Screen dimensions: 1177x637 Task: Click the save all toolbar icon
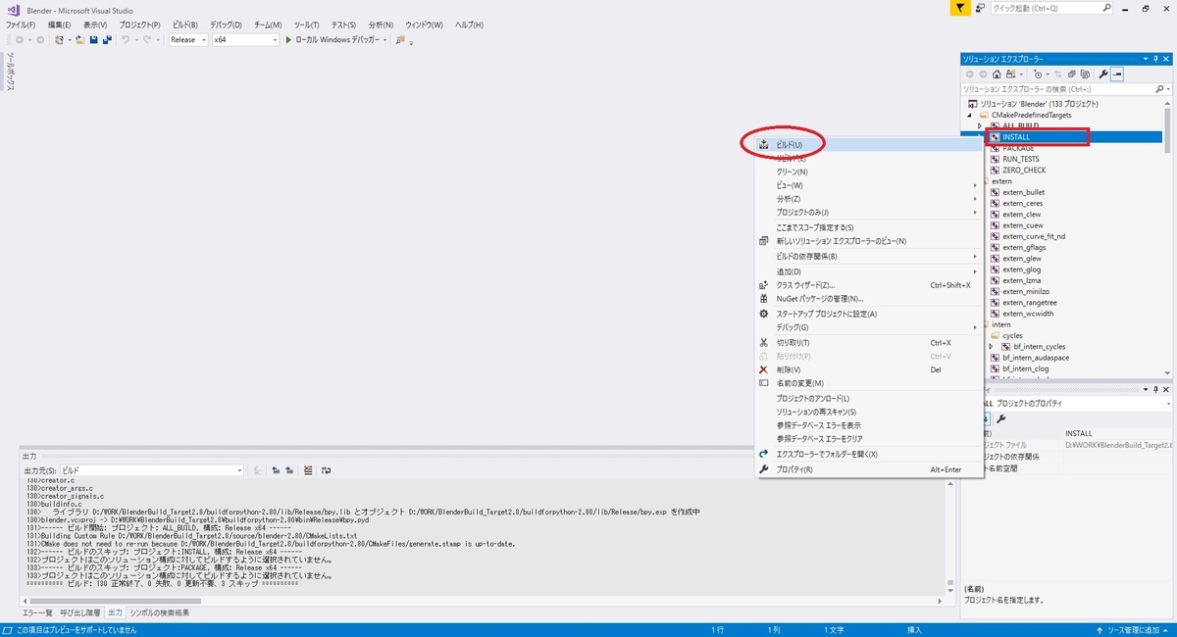coord(107,40)
